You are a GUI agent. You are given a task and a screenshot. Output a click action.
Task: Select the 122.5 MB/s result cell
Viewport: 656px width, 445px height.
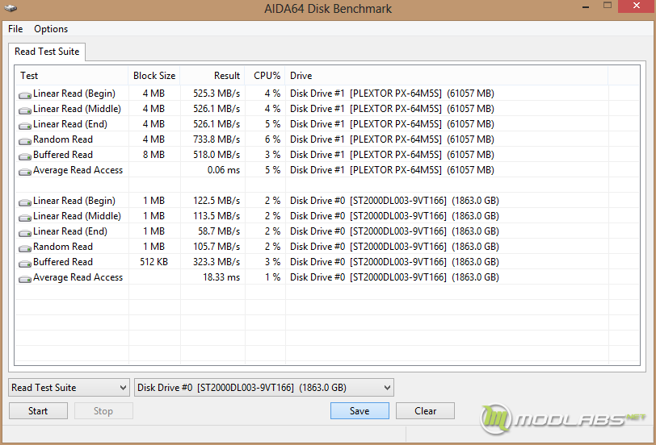[x=217, y=201]
